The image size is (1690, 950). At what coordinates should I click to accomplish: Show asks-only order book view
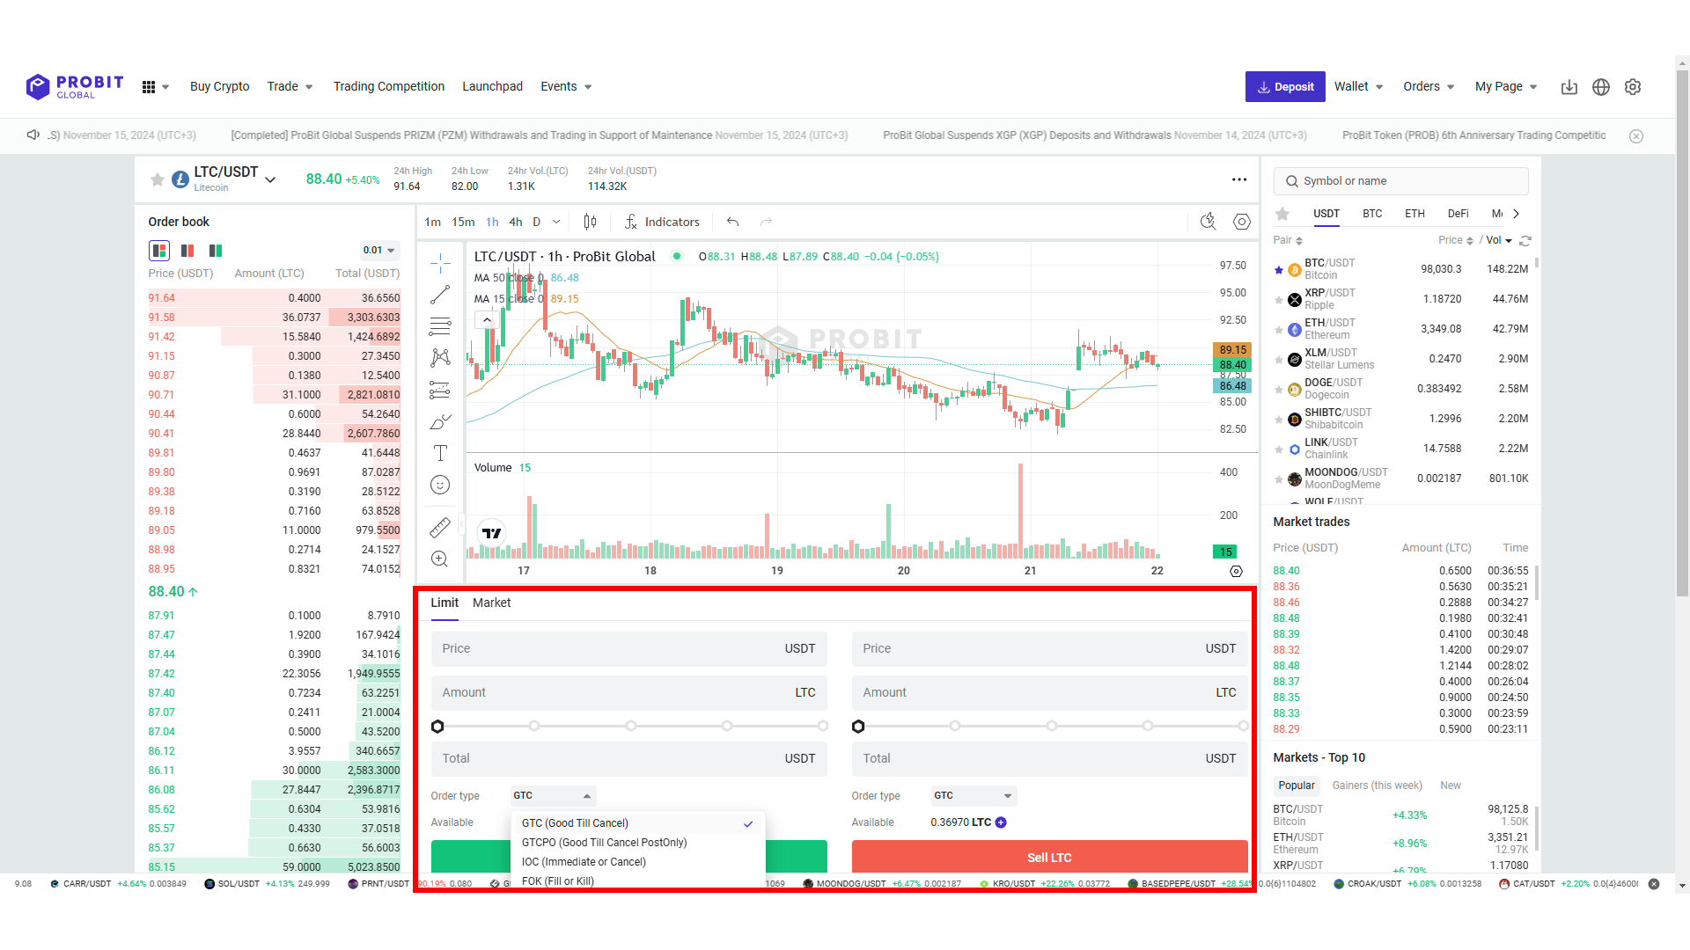click(187, 251)
